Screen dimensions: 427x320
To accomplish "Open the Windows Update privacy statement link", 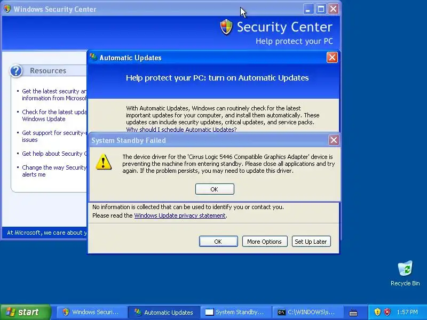I will click(x=180, y=215).
